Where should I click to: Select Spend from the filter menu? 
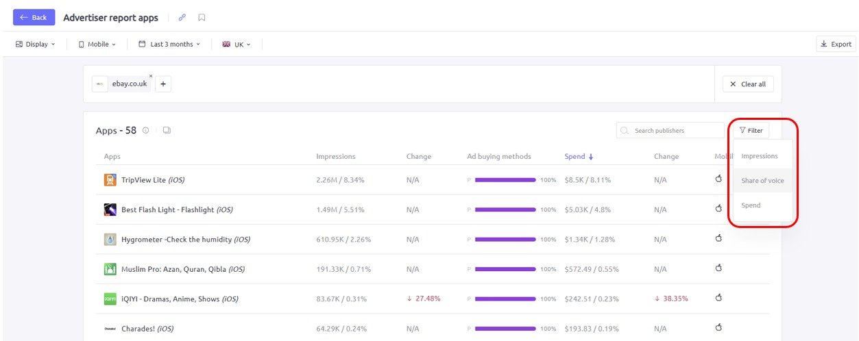[x=751, y=205]
